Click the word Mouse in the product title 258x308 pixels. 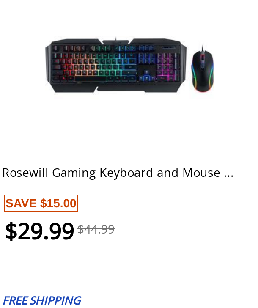pyautogui.click(x=201, y=173)
